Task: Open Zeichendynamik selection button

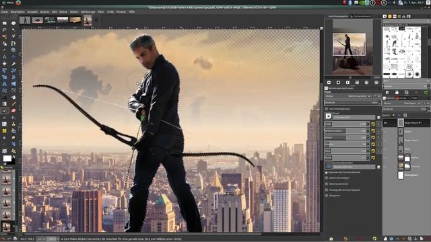Action: [x=329, y=166]
